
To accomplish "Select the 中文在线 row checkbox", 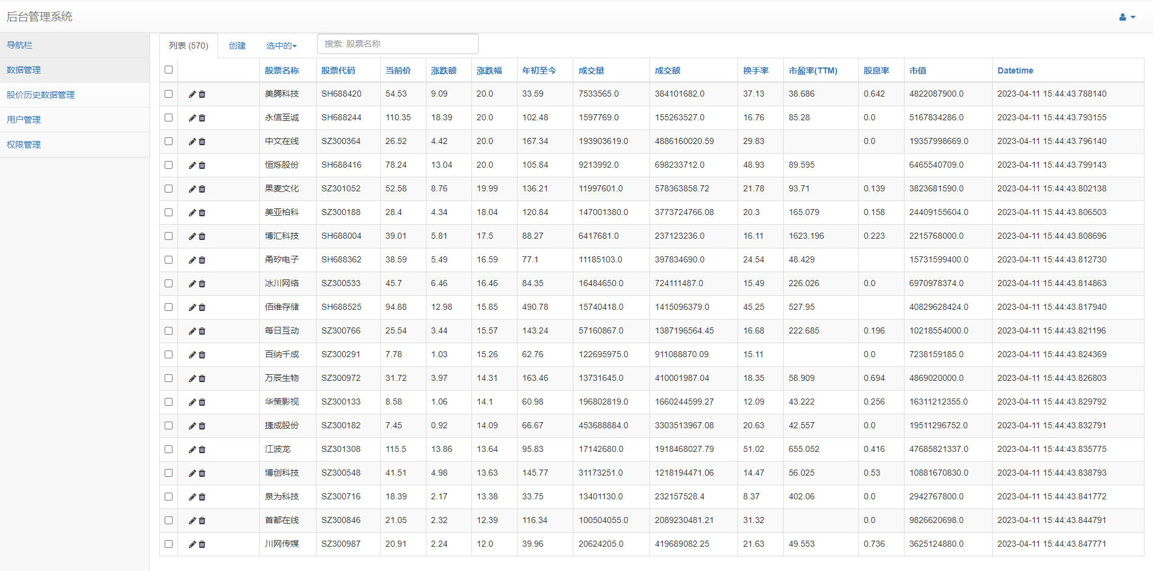I will click(169, 142).
